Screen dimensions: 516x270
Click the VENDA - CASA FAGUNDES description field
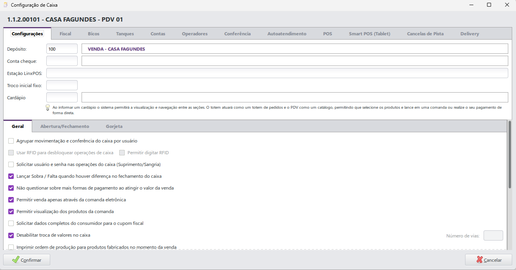pyautogui.click(x=295, y=49)
